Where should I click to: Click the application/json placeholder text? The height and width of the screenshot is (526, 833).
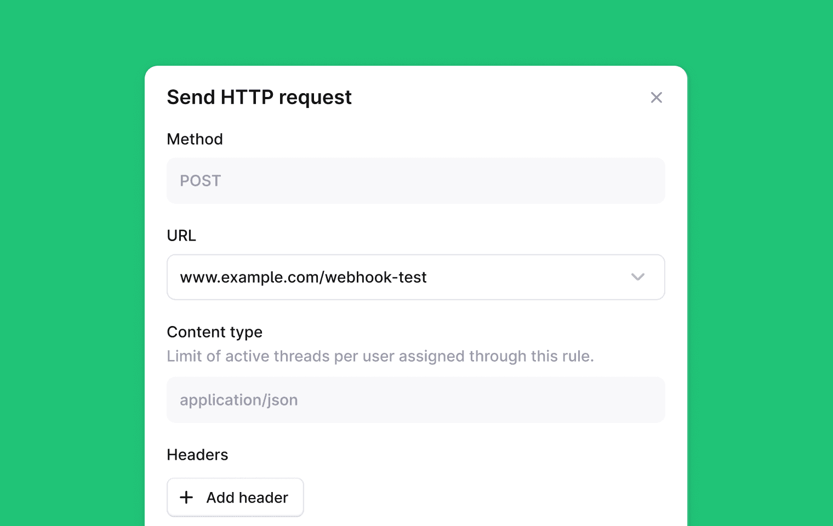(238, 400)
